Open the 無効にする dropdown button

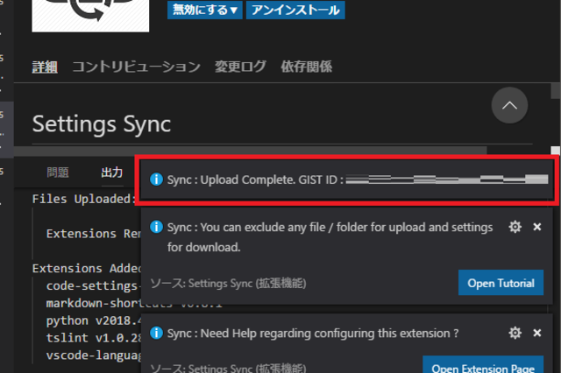pos(204,10)
